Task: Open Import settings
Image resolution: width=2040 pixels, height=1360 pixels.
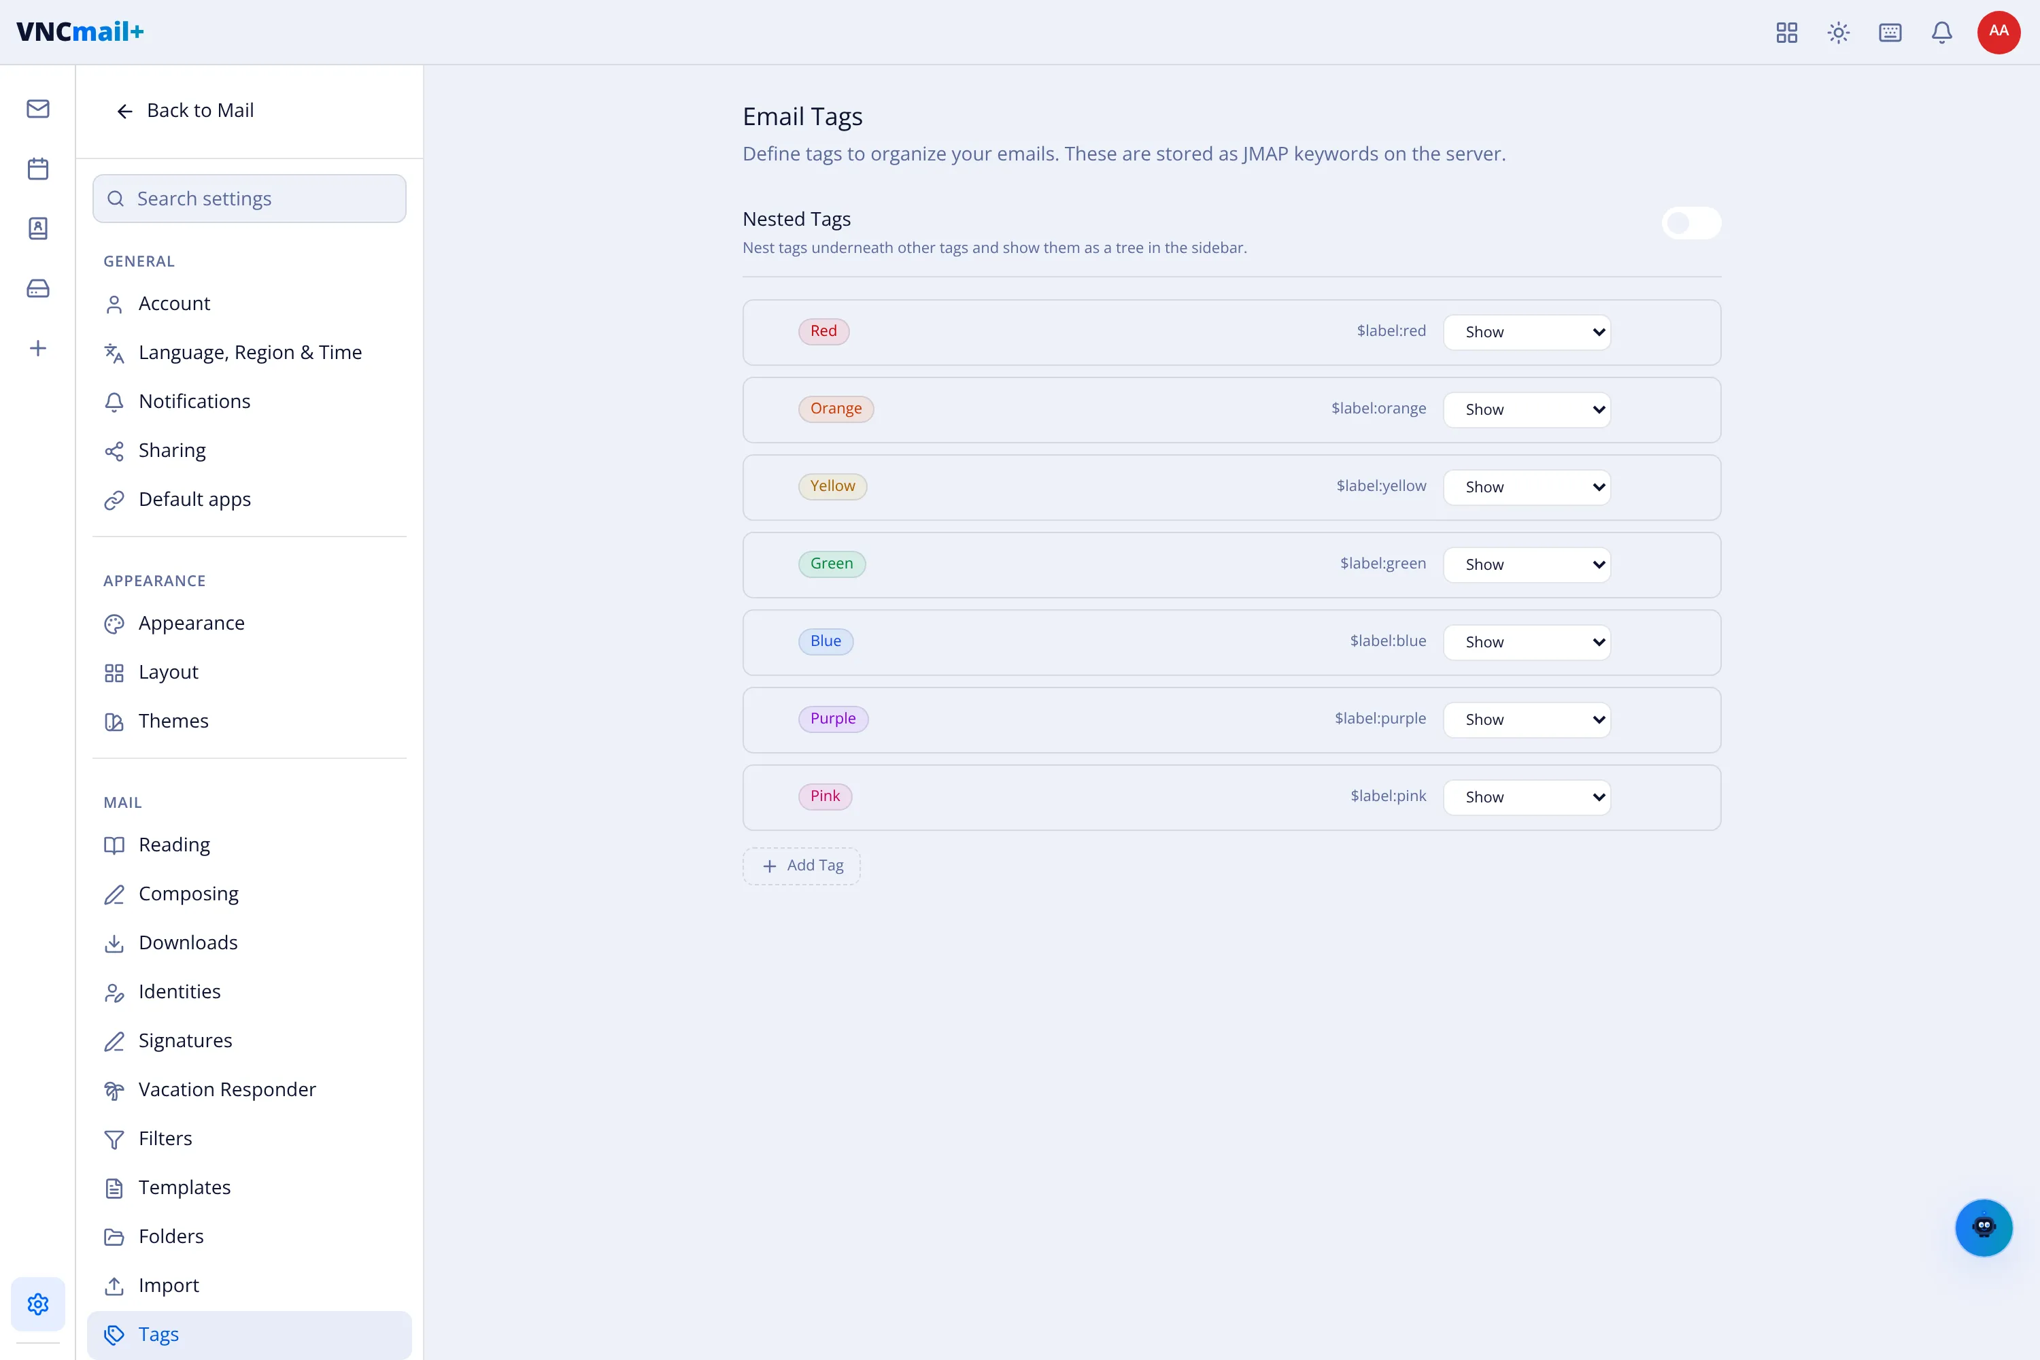Action: (249, 1285)
